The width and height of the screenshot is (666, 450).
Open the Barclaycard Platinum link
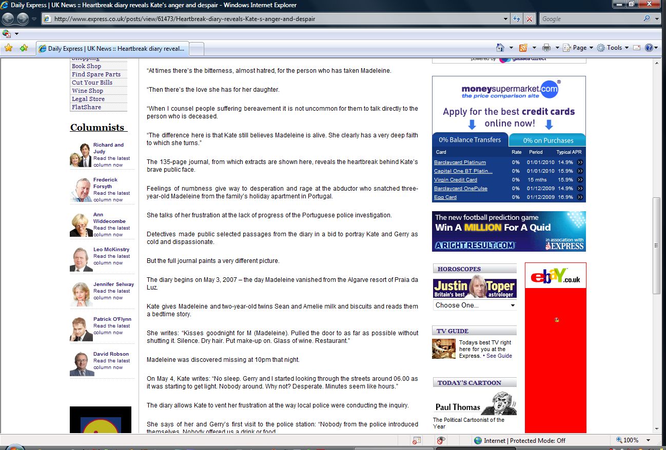pyautogui.click(x=460, y=162)
